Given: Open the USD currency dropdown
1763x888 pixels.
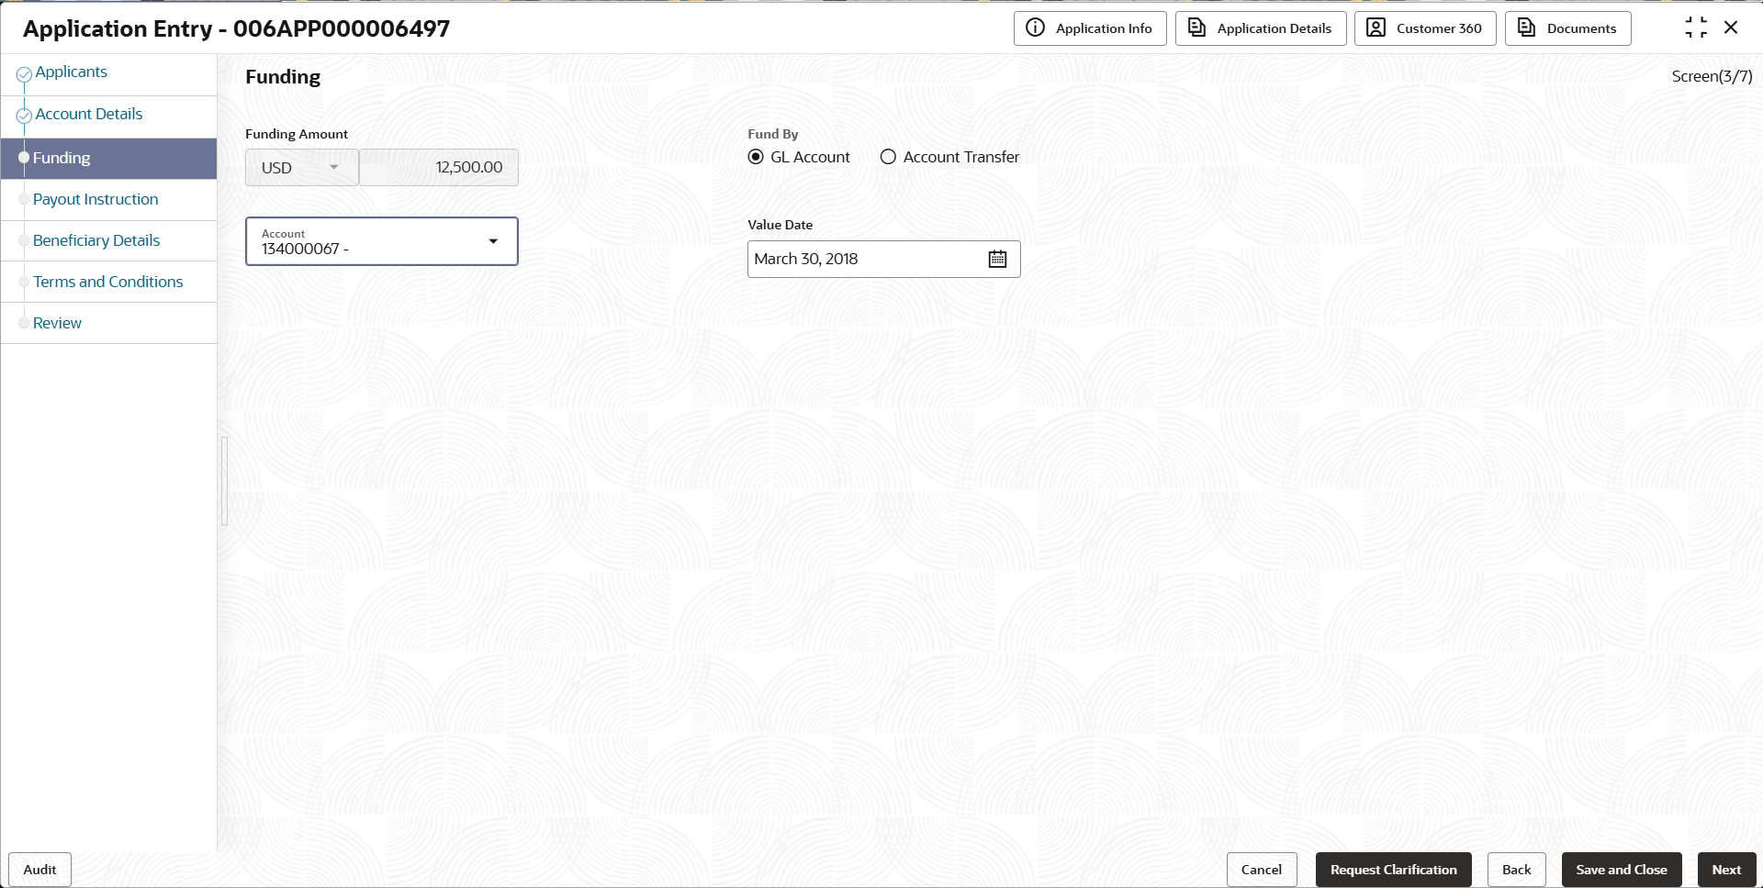Looking at the screenshot, I should (x=301, y=167).
